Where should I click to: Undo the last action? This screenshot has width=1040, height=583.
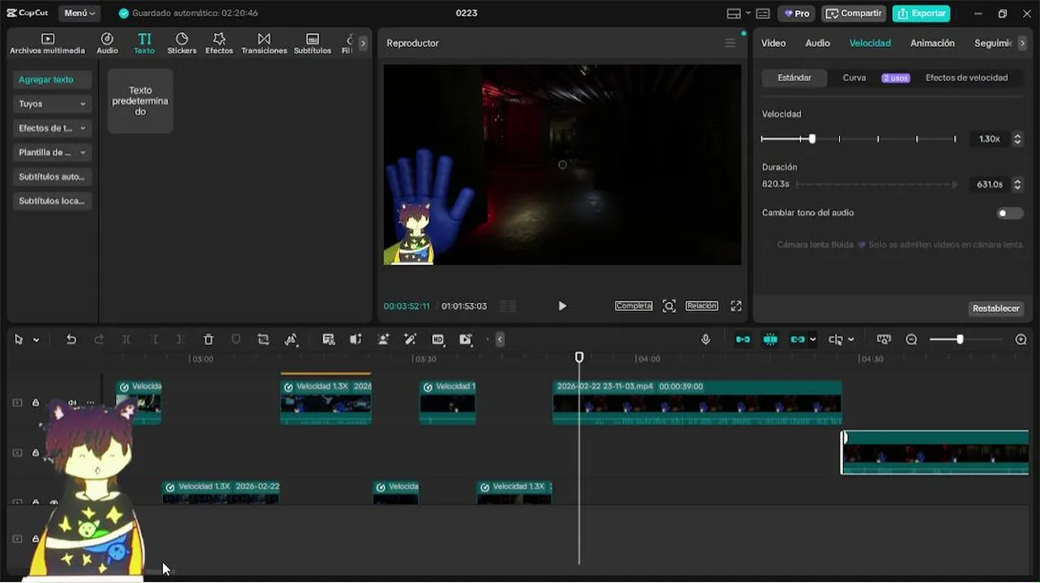(71, 339)
